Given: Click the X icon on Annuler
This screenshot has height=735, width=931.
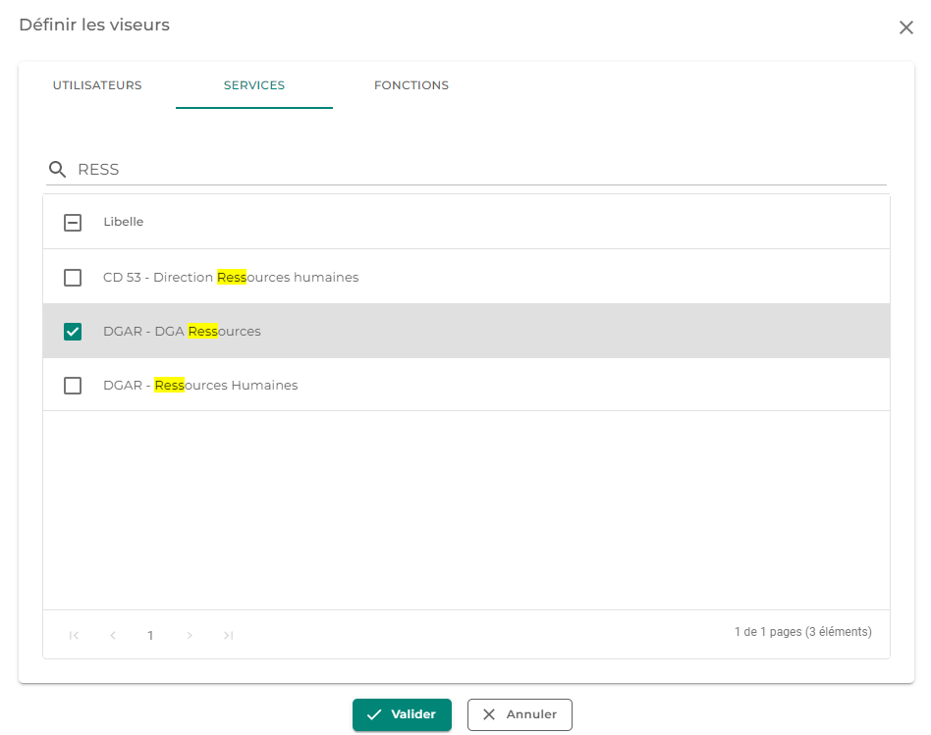Looking at the screenshot, I should (x=489, y=714).
